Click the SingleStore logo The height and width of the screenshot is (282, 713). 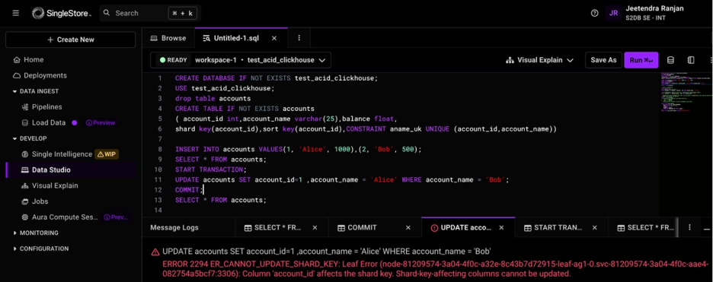click(x=62, y=13)
